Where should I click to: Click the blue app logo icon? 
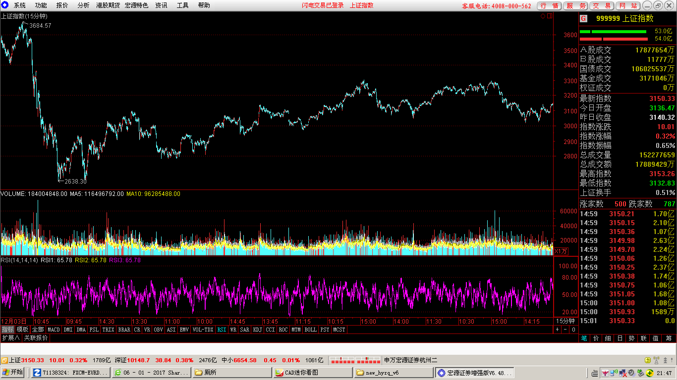[x=5, y=5]
